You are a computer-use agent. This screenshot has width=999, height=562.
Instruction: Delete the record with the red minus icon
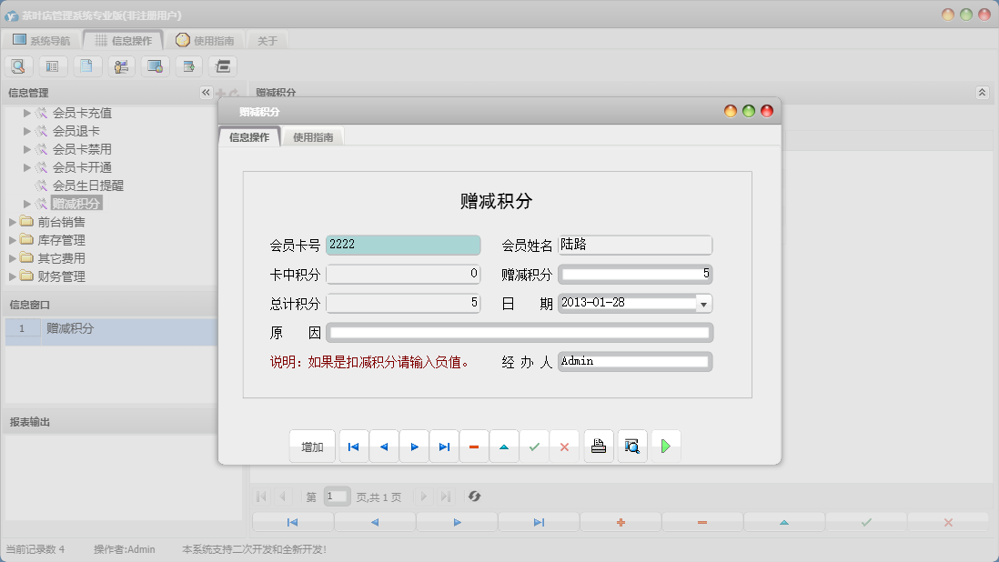click(474, 446)
